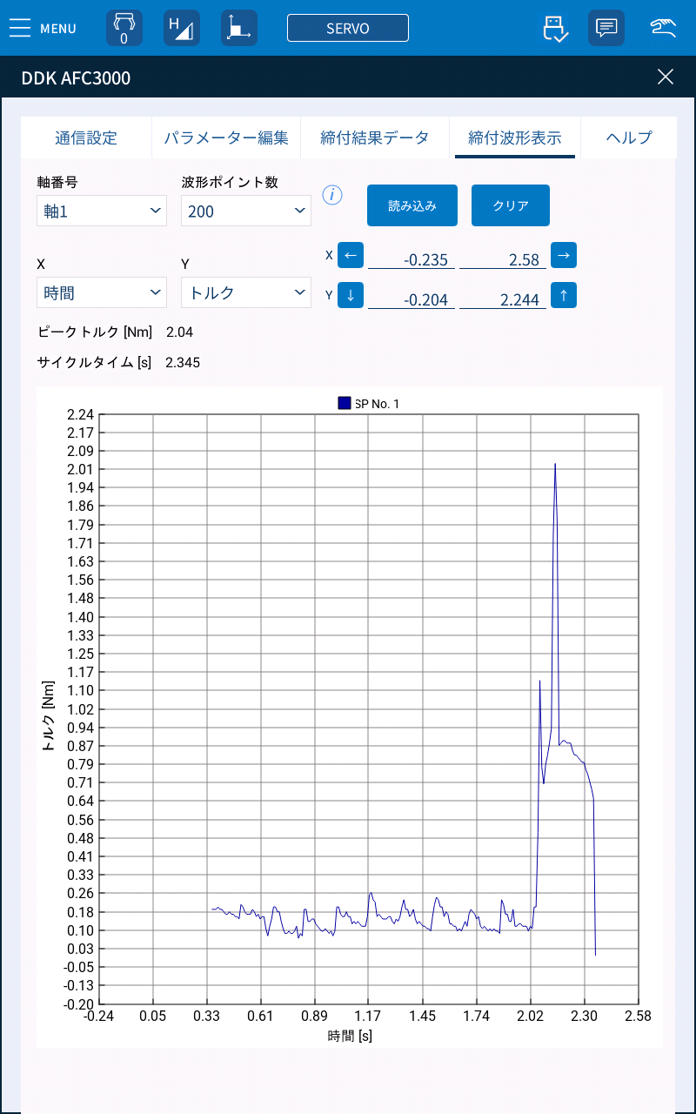Click the SERVO button in the top bar
This screenshot has width=696, height=1114.
(x=348, y=27)
